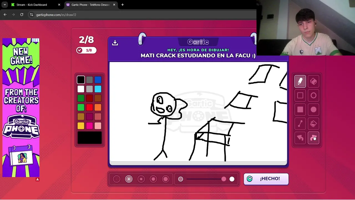Screen dimensions: 355x200
Task: Pick the maroon magenta color swatch
Action: pyautogui.click(x=89, y=116)
